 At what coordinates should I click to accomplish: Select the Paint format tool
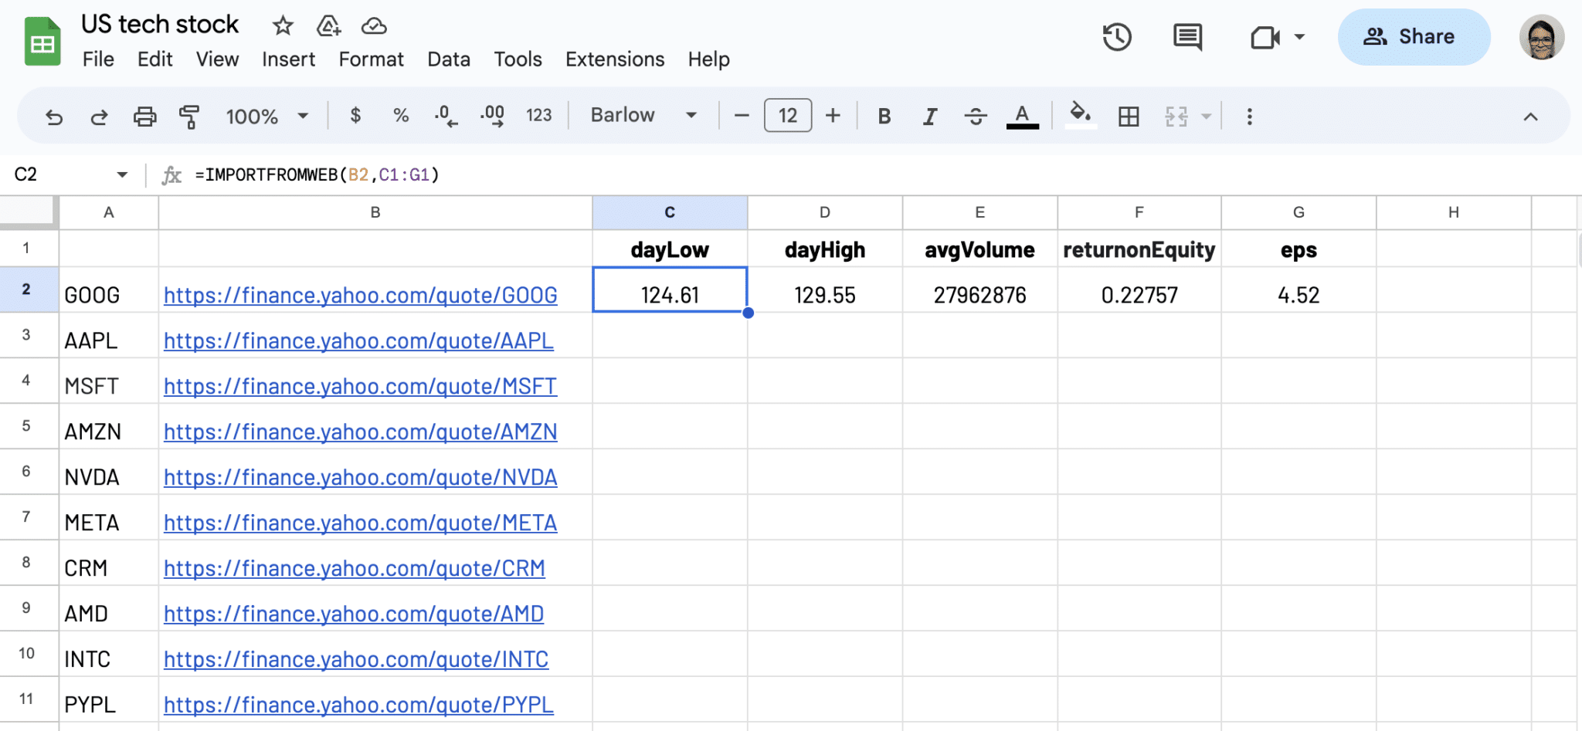(188, 116)
